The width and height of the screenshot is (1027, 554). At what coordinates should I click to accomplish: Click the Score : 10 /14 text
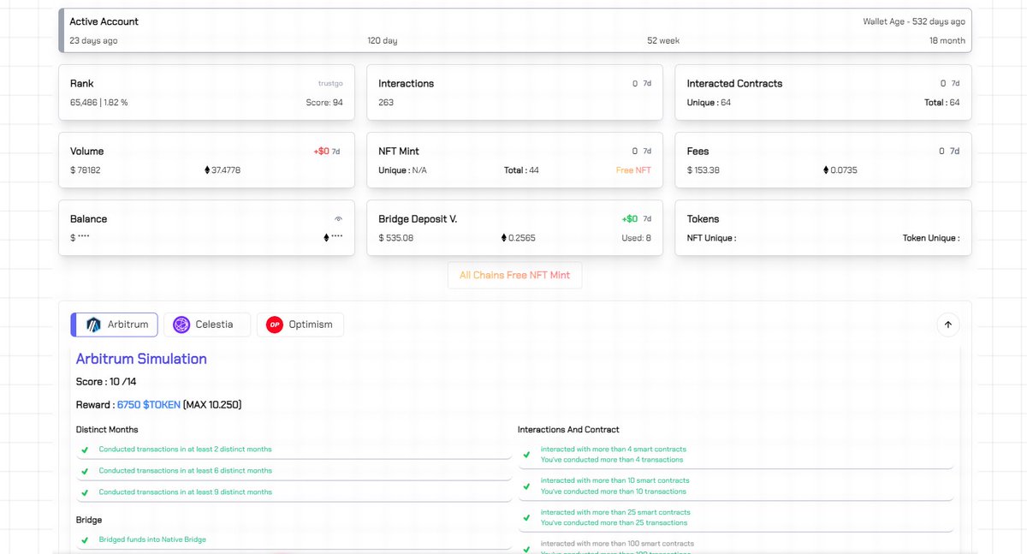click(x=106, y=382)
